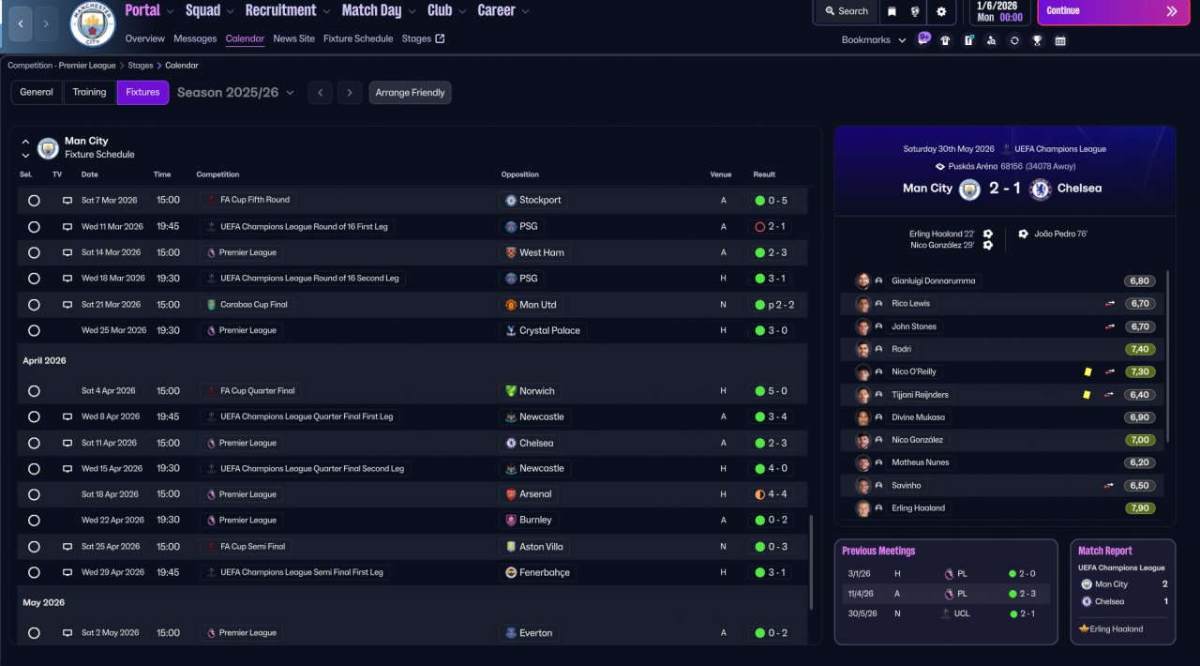
Task: Click Chelsea badge in match summary header
Action: click(x=1040, y=189)
